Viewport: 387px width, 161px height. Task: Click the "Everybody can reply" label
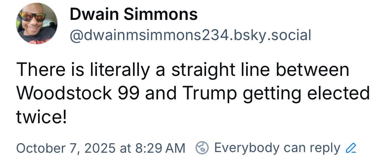tap(277, 148)
